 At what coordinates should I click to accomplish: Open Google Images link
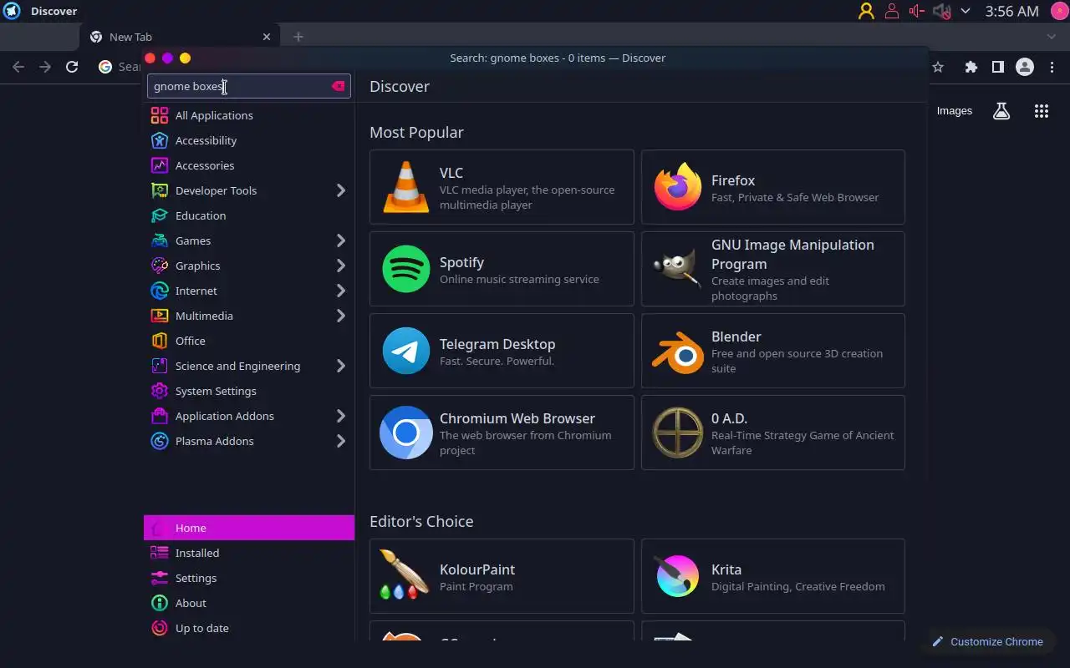tap(954, 111)
